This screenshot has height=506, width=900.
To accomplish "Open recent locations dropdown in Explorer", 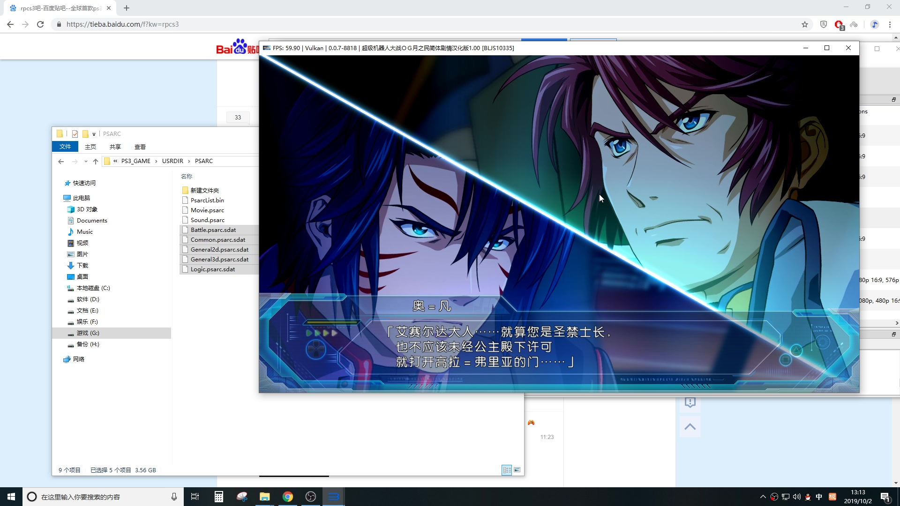I will 86,161.
